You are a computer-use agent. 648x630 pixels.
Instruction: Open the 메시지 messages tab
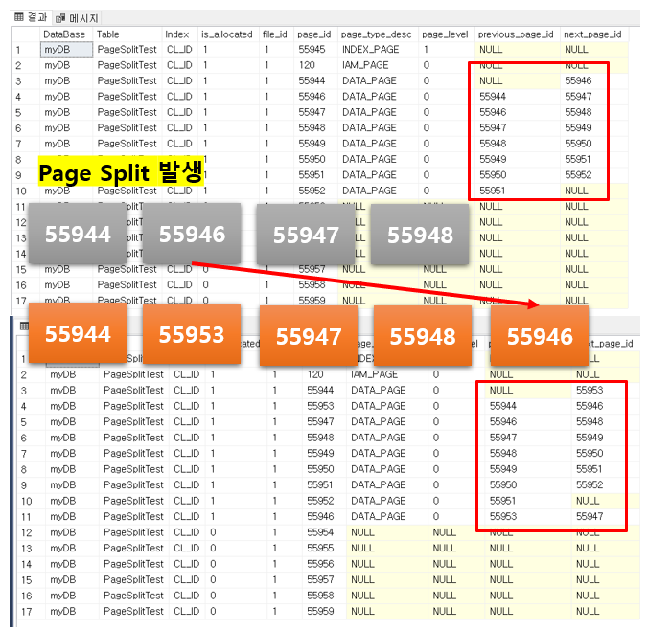(78, 18)
